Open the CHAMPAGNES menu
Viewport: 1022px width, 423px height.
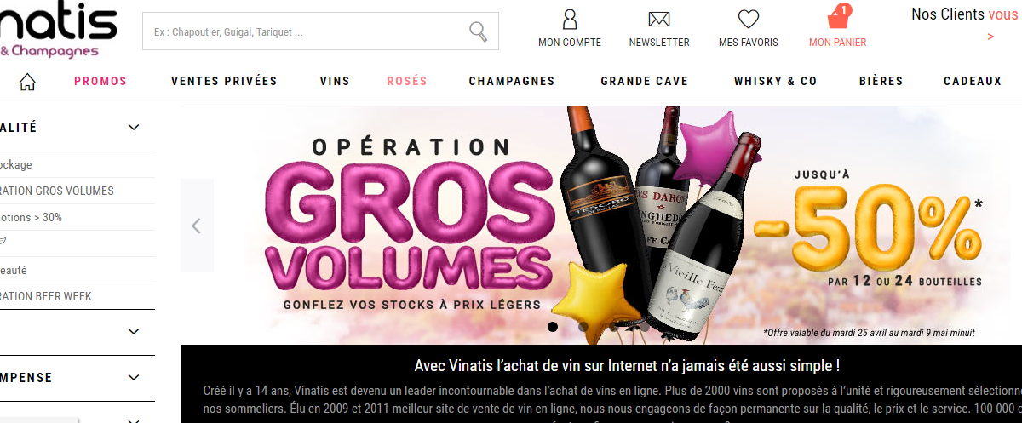click(512, 82)
